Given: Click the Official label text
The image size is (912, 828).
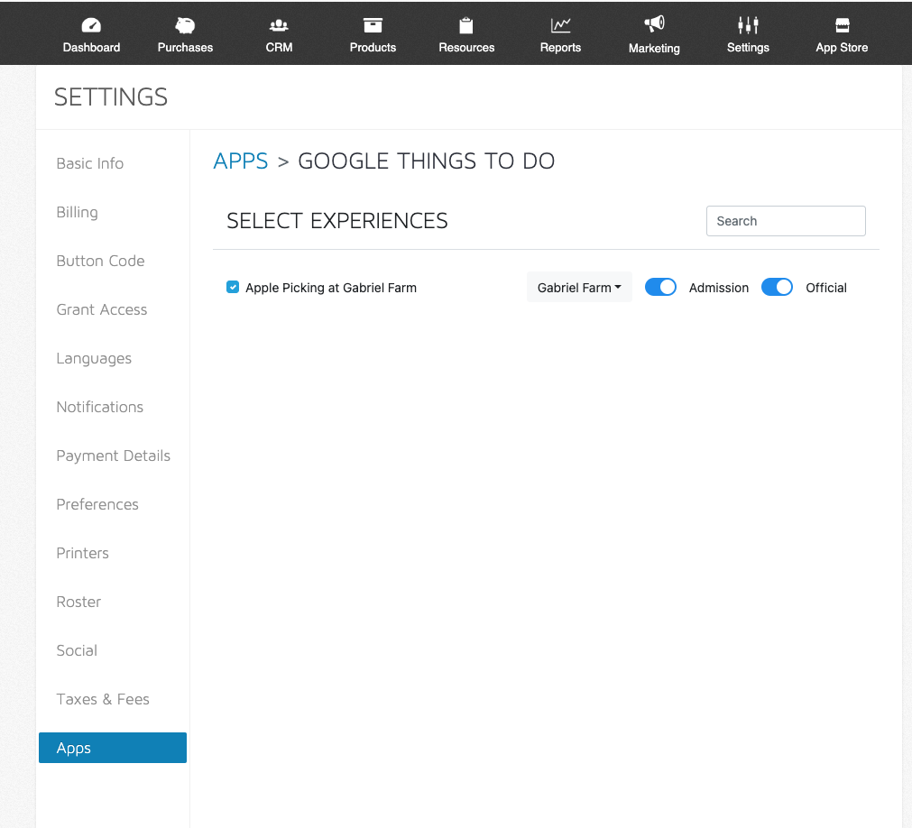Looking at the screenshot, I should 826,288.
